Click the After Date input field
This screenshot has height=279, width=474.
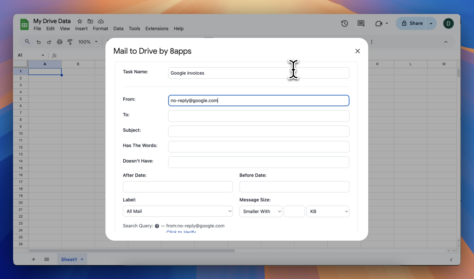tap(178, 187)
